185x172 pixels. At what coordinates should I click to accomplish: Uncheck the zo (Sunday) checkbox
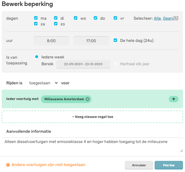(56, 24)
